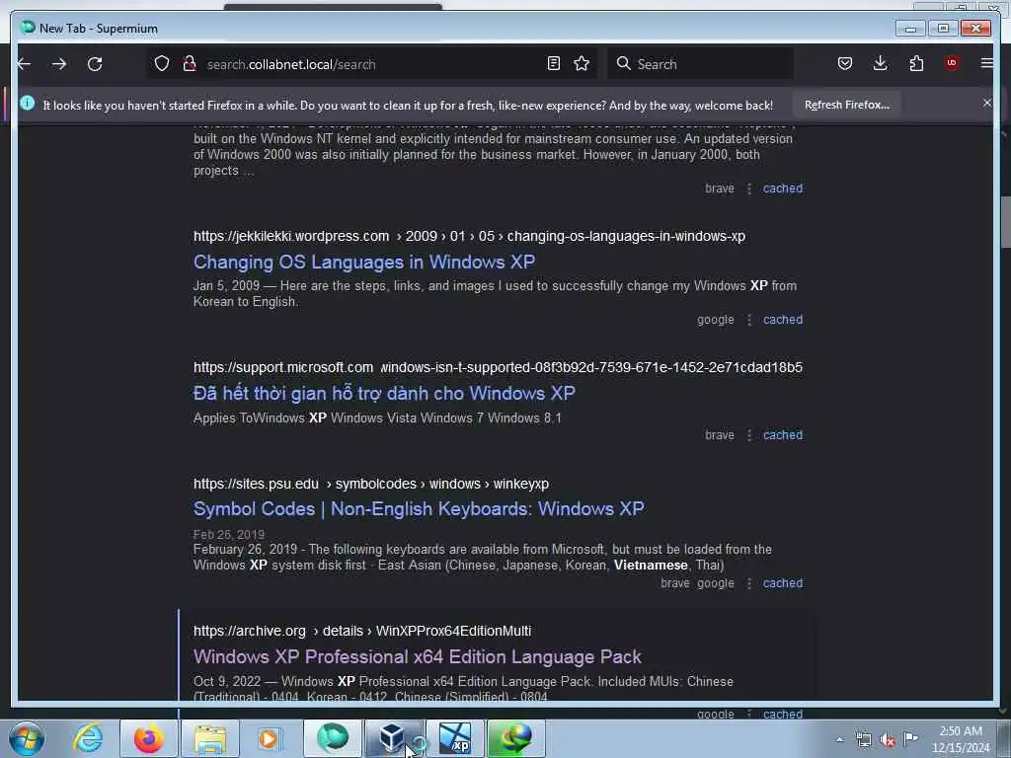Open the network tray icon
This screenshot has height=758, width=1011.
coord(863,739)
